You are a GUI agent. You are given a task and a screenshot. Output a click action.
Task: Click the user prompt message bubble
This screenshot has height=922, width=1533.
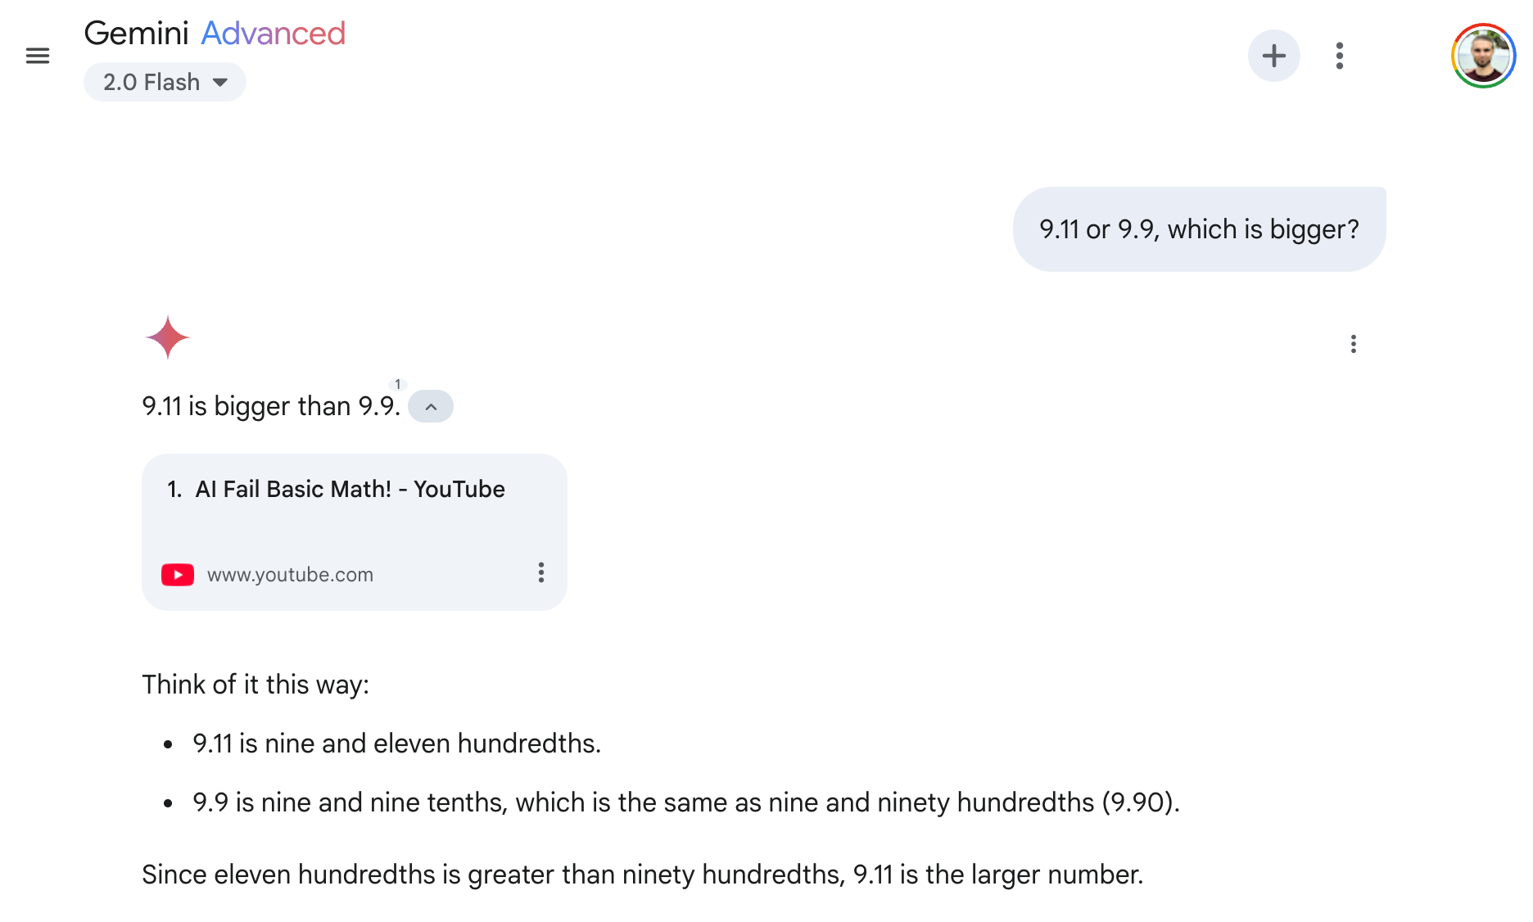coord(1198,229)
